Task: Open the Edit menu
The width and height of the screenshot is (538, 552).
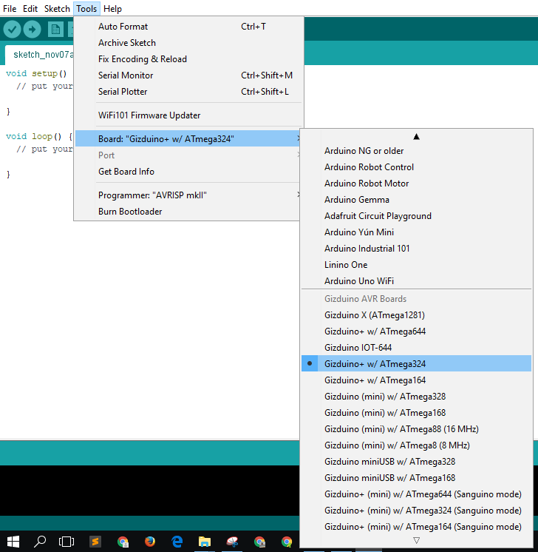Action: coord(30,8)
